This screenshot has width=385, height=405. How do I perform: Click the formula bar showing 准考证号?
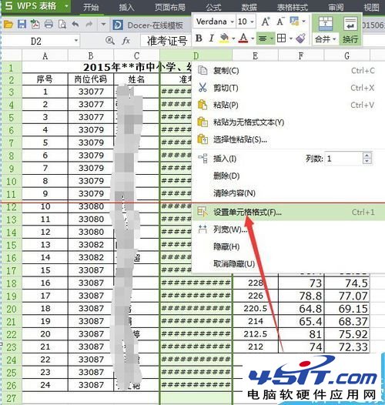(166, 41)
